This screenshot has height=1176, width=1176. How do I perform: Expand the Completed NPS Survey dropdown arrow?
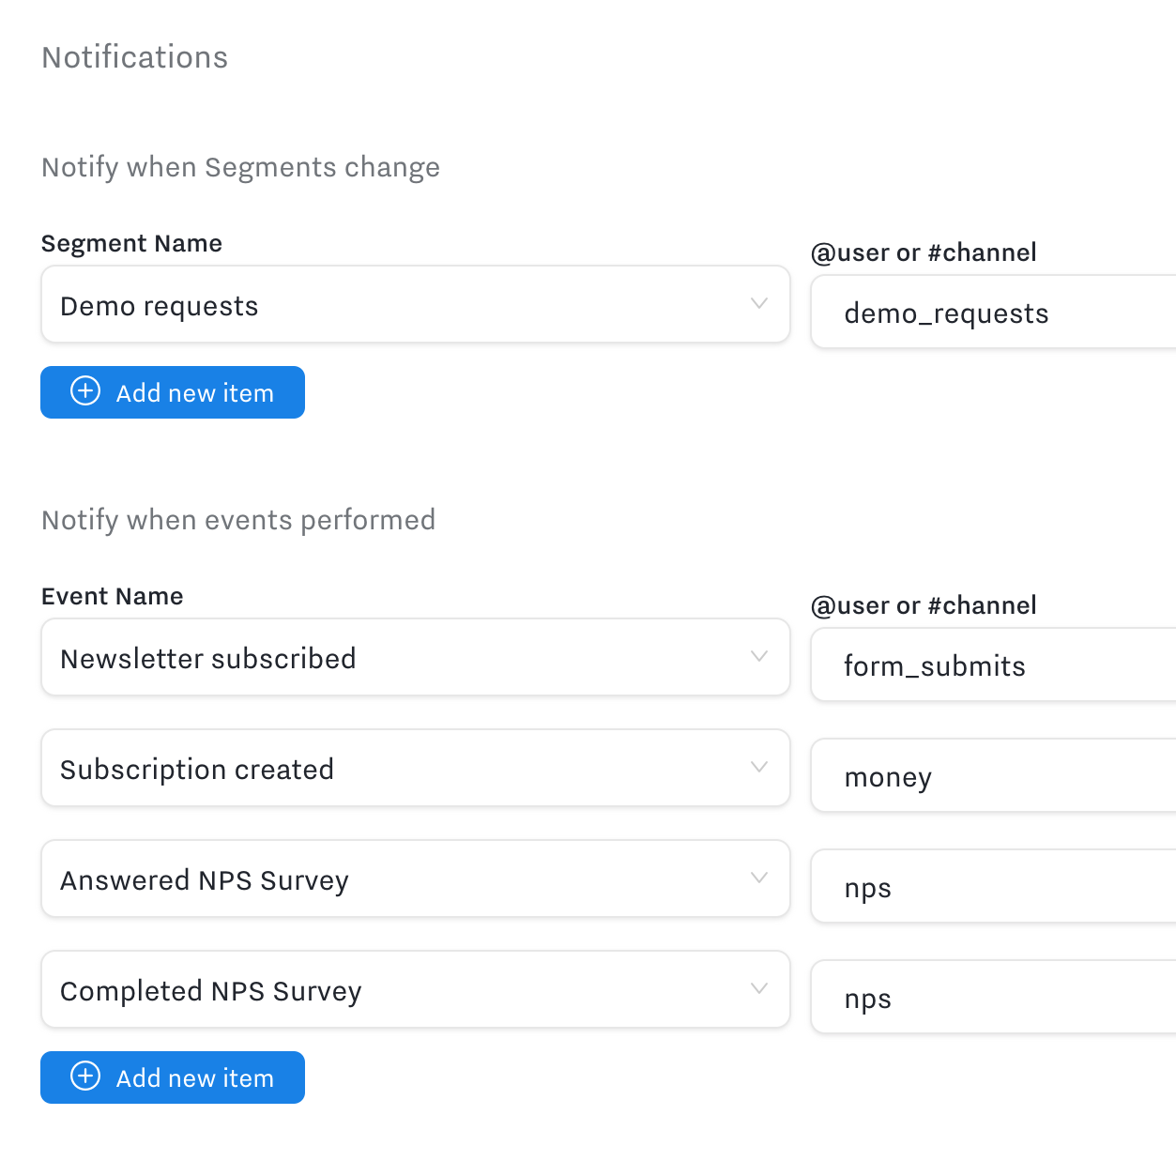[759, 989]
